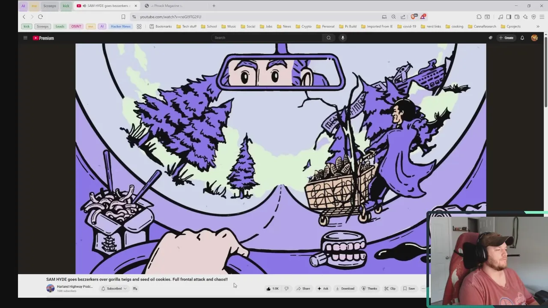Open the CannaResearch bookmarks folder
The image size is (548, 308).
pos(482,27)
